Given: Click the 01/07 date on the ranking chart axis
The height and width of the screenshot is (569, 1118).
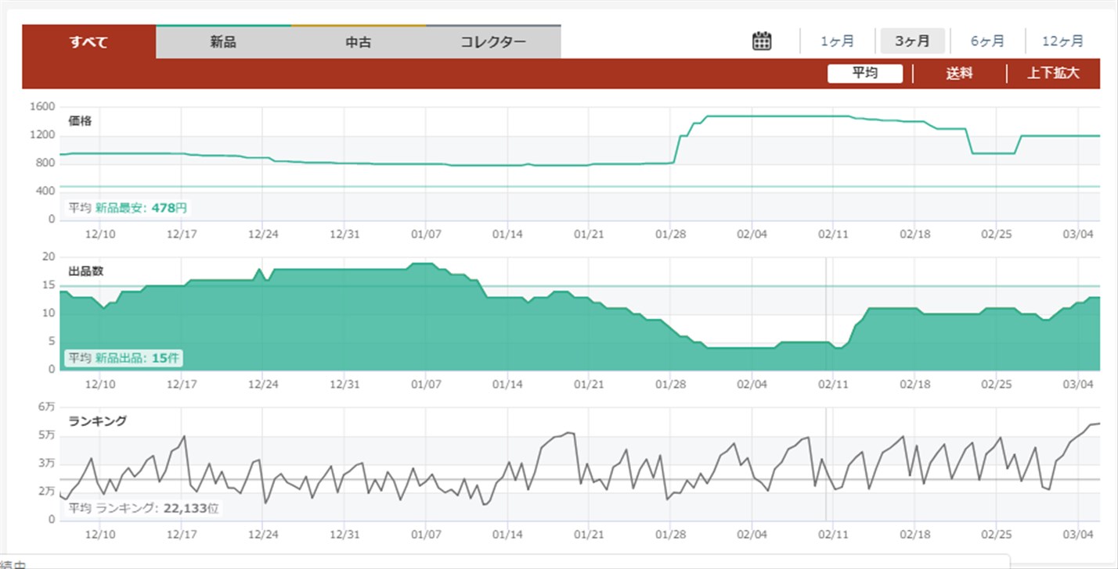Looking at the screenshot, I should tap(426, 535).
